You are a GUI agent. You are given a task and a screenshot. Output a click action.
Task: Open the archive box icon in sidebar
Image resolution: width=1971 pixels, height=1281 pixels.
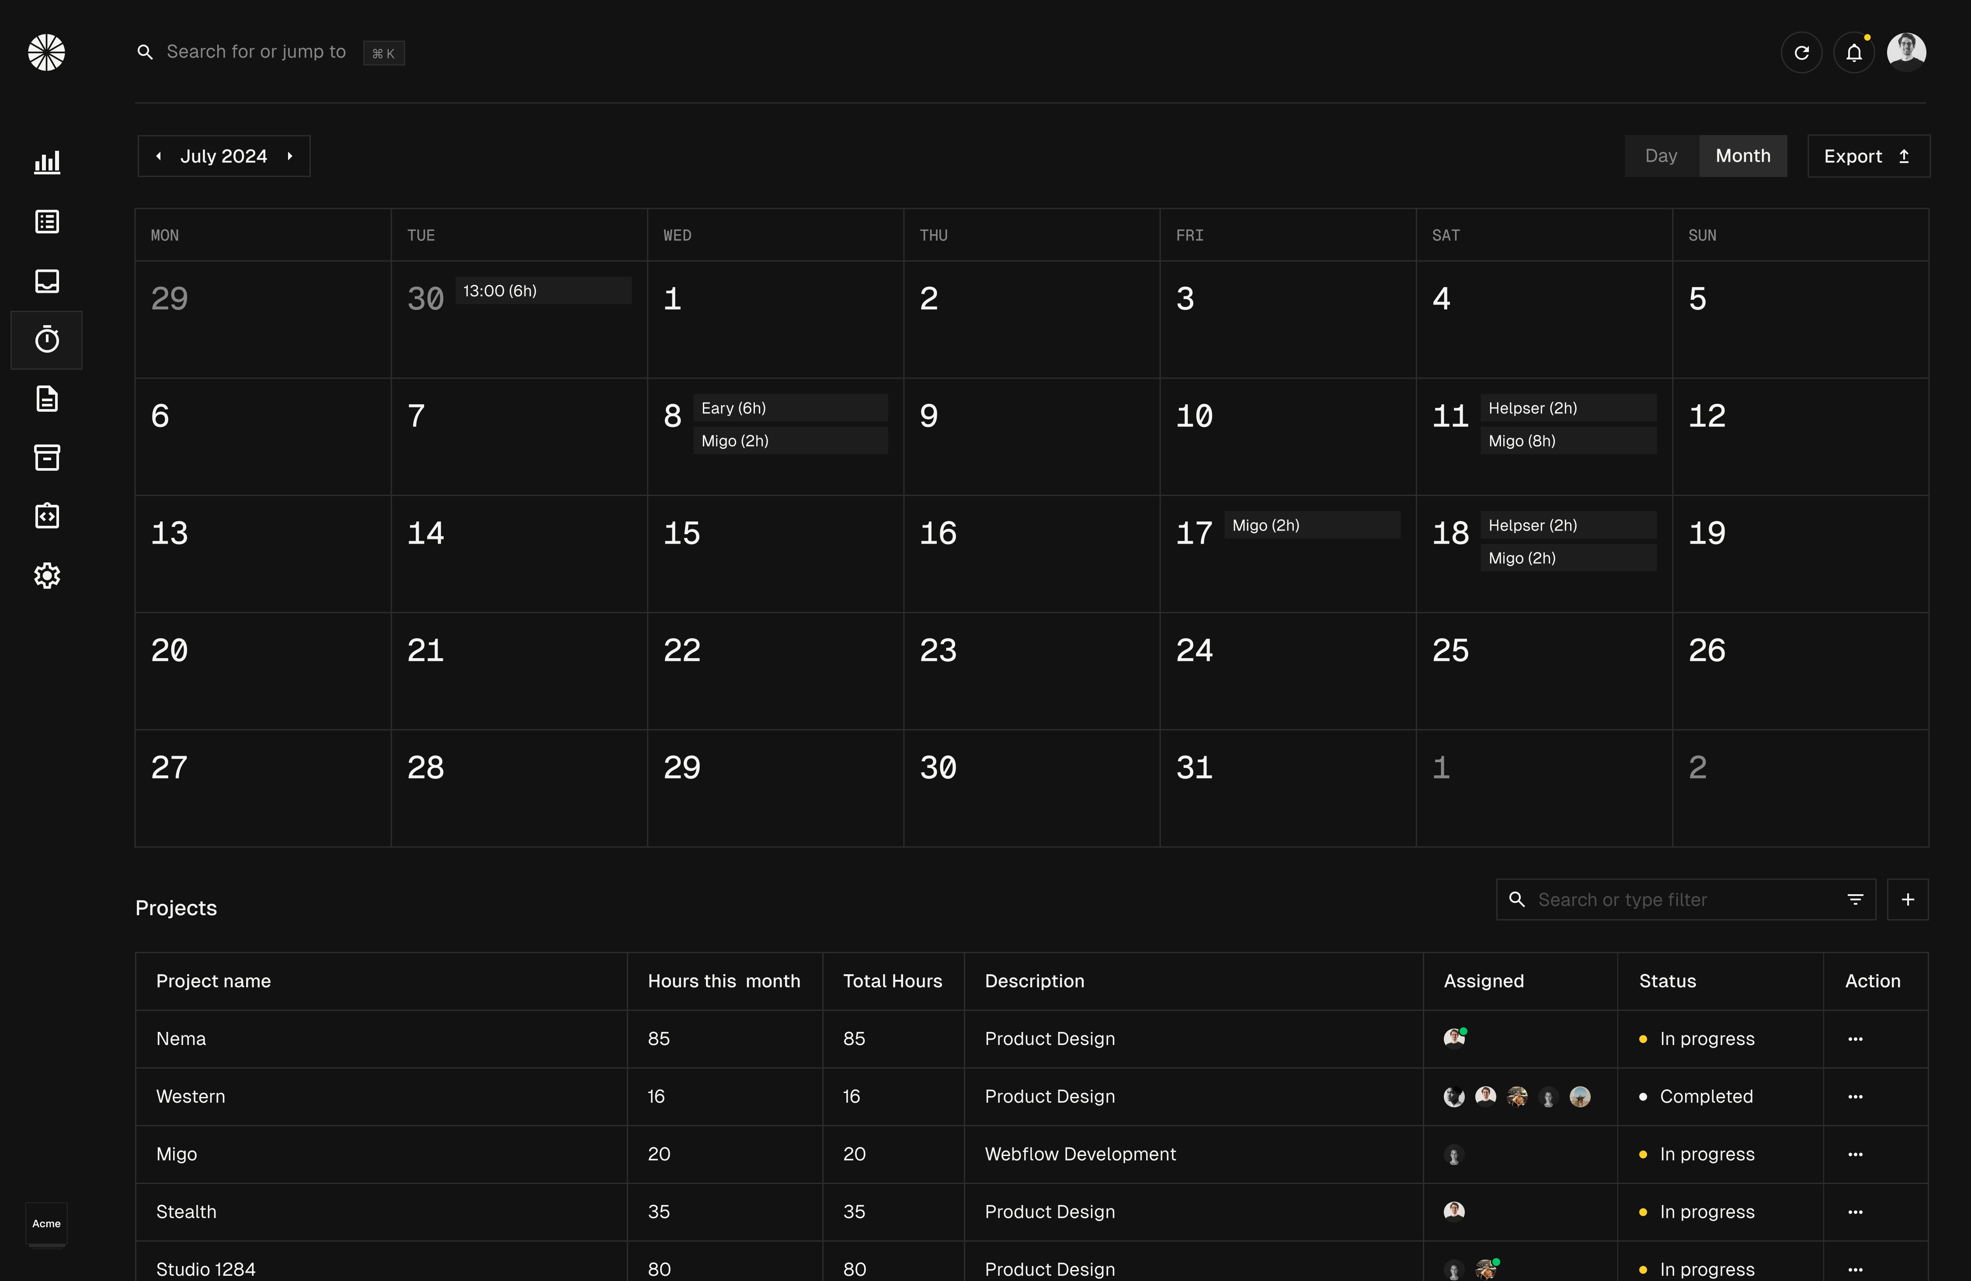point(47,457)
